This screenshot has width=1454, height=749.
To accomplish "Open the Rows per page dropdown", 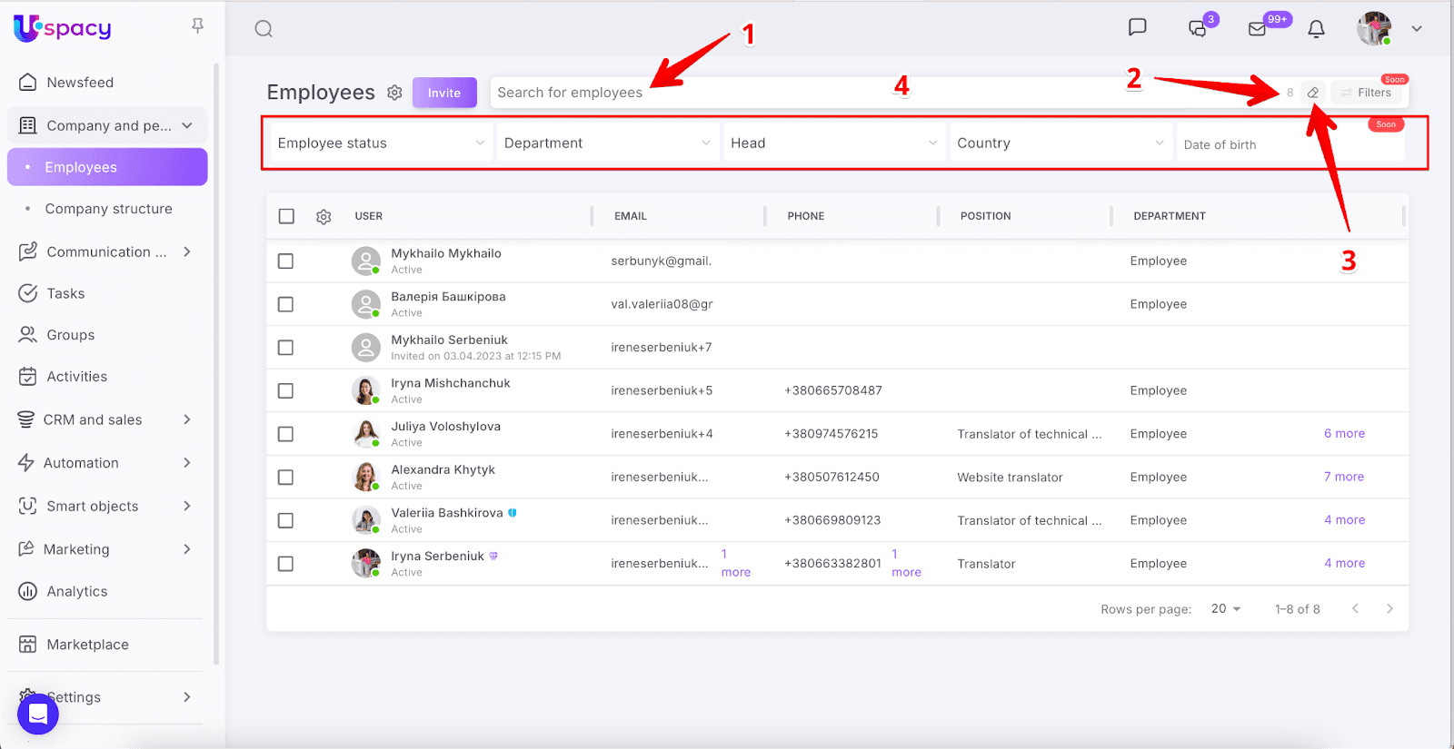I will [1226, 609].
